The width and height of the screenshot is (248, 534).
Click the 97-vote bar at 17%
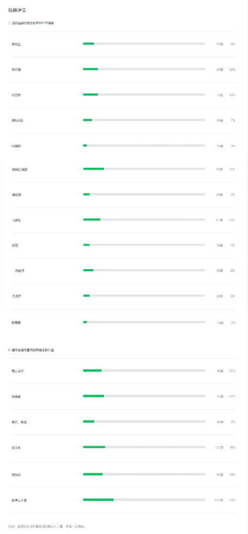144,397
